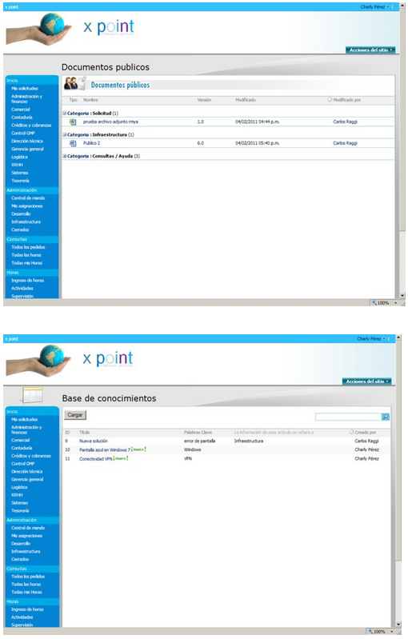The image size is (408, 639).
Task: Open Central de mando in Documentos publicos sidebar
Action: point(28,198)
